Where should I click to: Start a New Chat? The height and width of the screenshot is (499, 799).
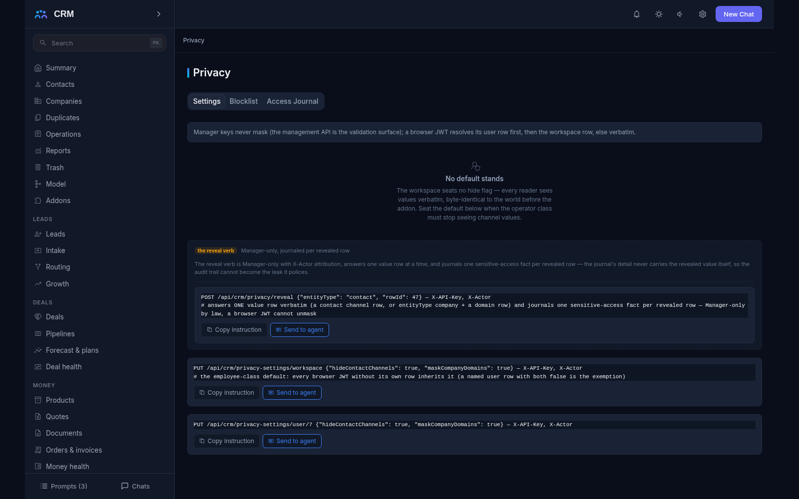739,14
